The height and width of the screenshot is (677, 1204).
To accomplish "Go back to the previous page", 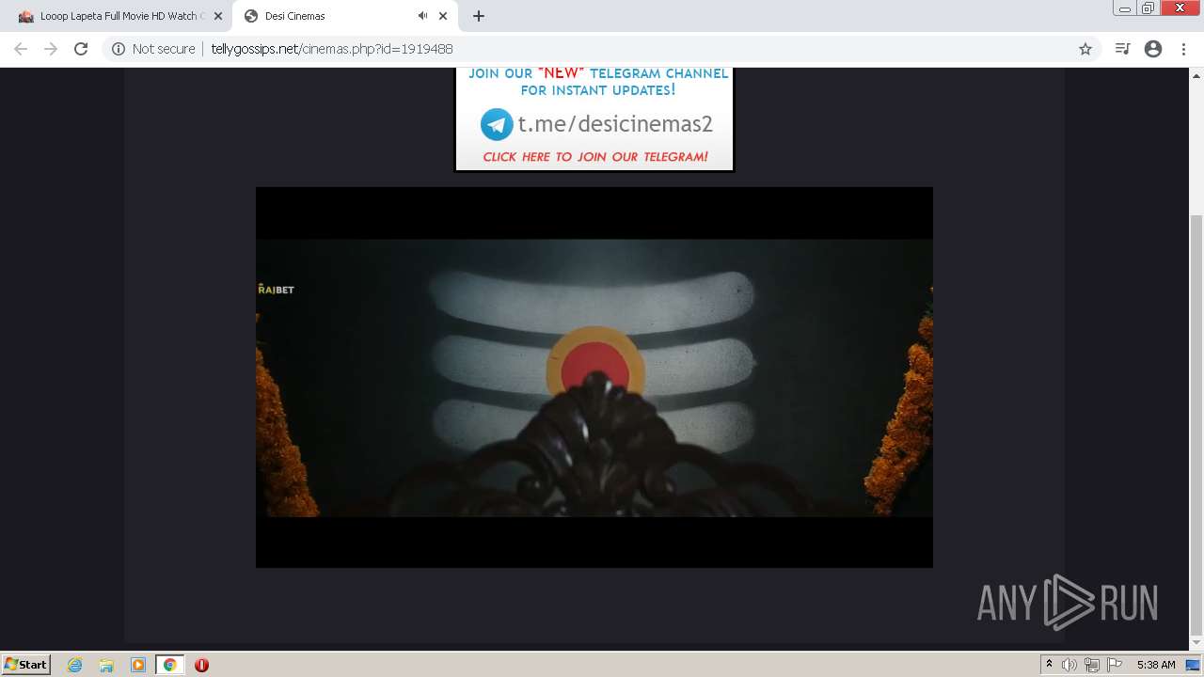I will (x=21, y=49).
